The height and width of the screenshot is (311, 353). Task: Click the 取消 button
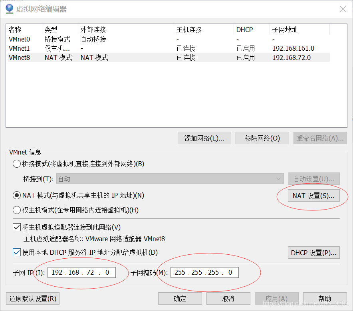tap(228, 299)
